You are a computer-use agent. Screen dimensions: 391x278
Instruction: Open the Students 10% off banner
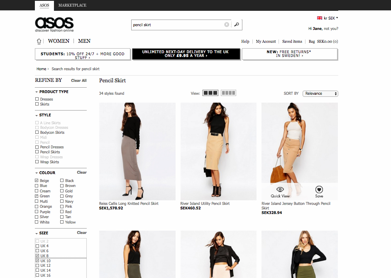pyautogui.click(x=83, y=54)
